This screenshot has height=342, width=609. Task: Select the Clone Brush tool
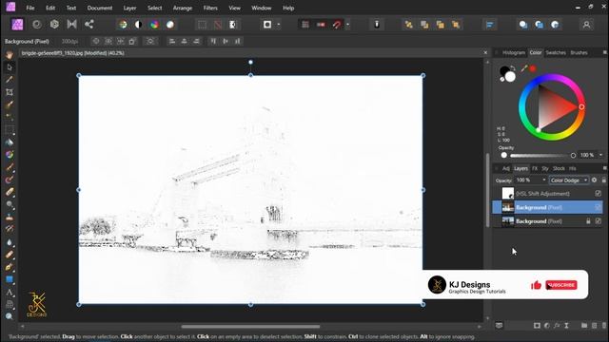[10, 218]
